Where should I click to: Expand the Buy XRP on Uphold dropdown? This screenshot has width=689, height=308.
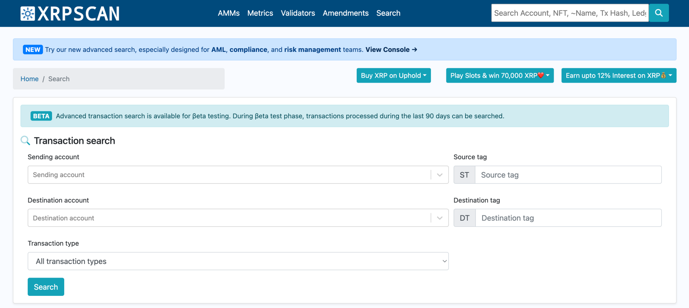click(x=393, y=75)
